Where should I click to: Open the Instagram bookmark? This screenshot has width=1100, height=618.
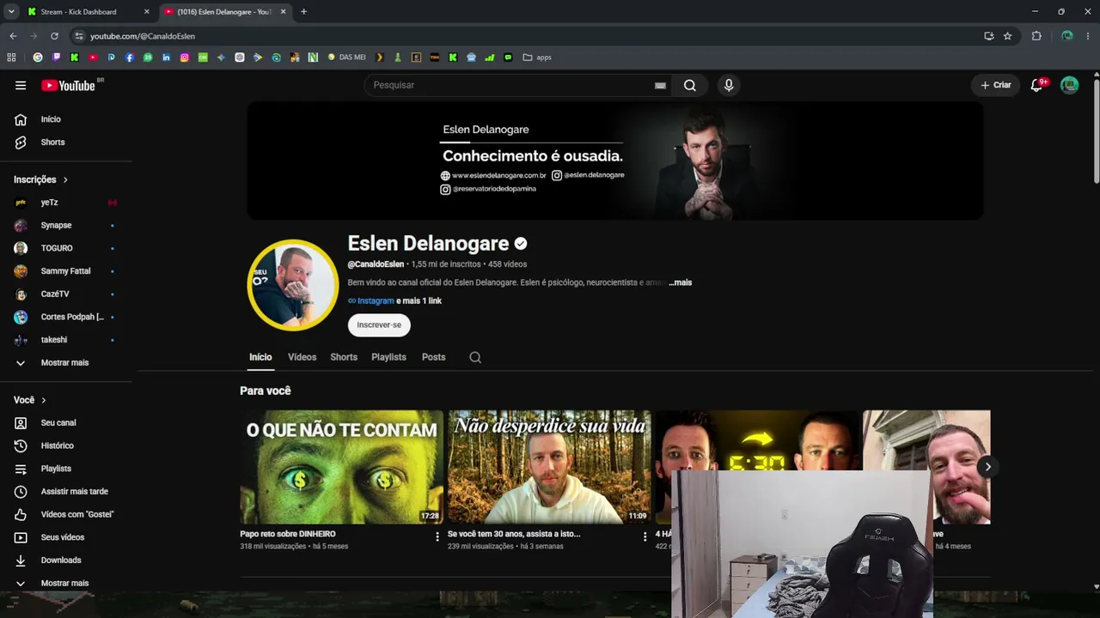pos(184,58)
